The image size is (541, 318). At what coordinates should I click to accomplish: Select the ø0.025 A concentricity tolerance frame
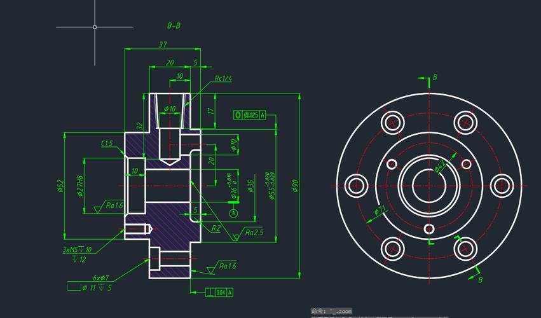250,115
